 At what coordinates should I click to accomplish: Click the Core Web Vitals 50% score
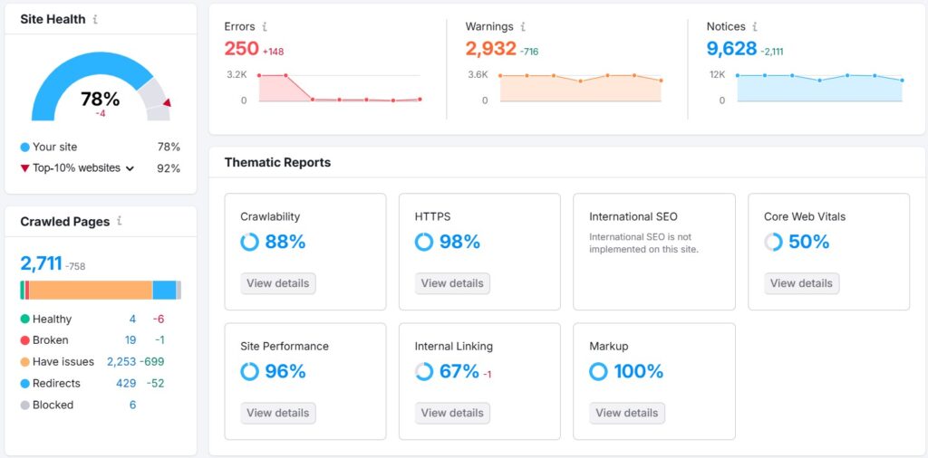coord(809,242)
